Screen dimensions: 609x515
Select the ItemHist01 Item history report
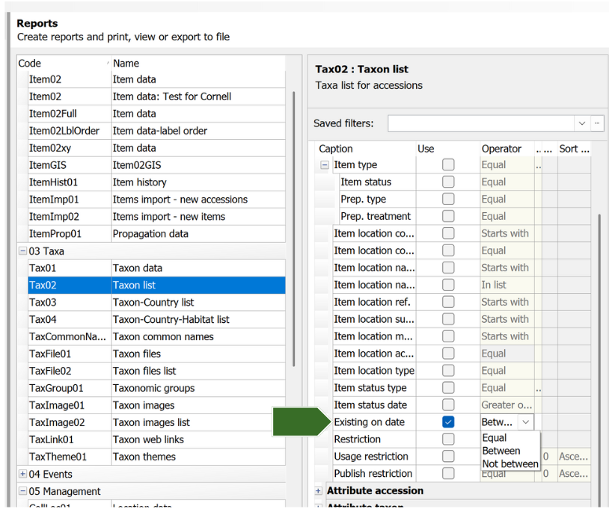(157, 182)
